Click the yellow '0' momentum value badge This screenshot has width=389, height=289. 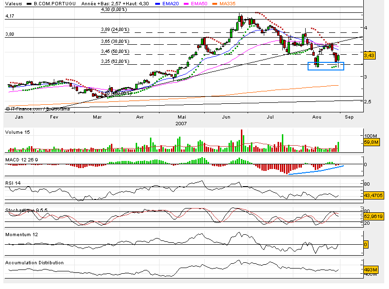[x=366, y=245]
